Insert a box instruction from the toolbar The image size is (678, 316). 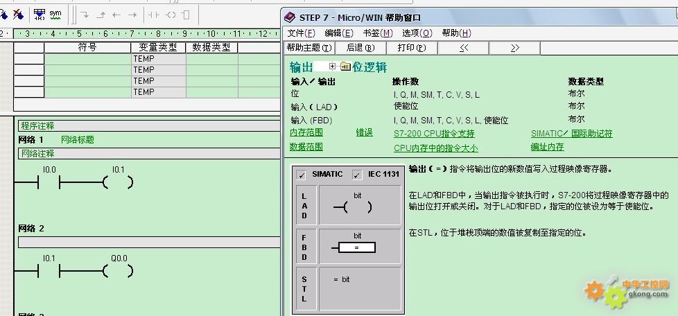[186, 15]
